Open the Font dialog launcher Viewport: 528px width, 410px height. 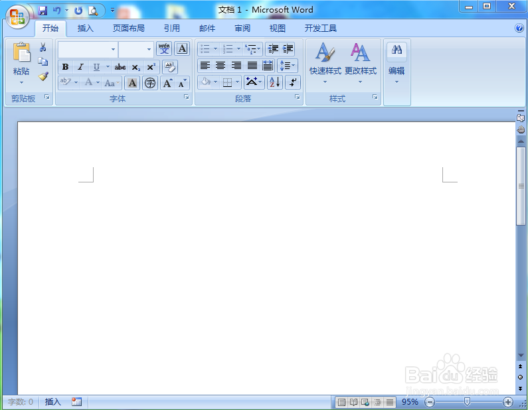click(x=187, y=98)
